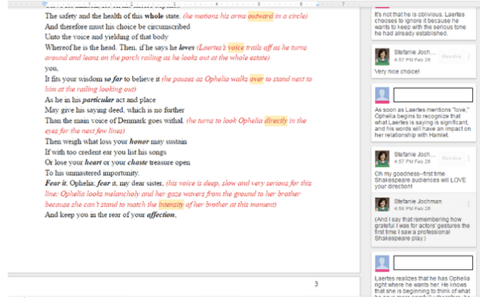
Task: Select the left indent marker on ruler
Action: (43, 3)
